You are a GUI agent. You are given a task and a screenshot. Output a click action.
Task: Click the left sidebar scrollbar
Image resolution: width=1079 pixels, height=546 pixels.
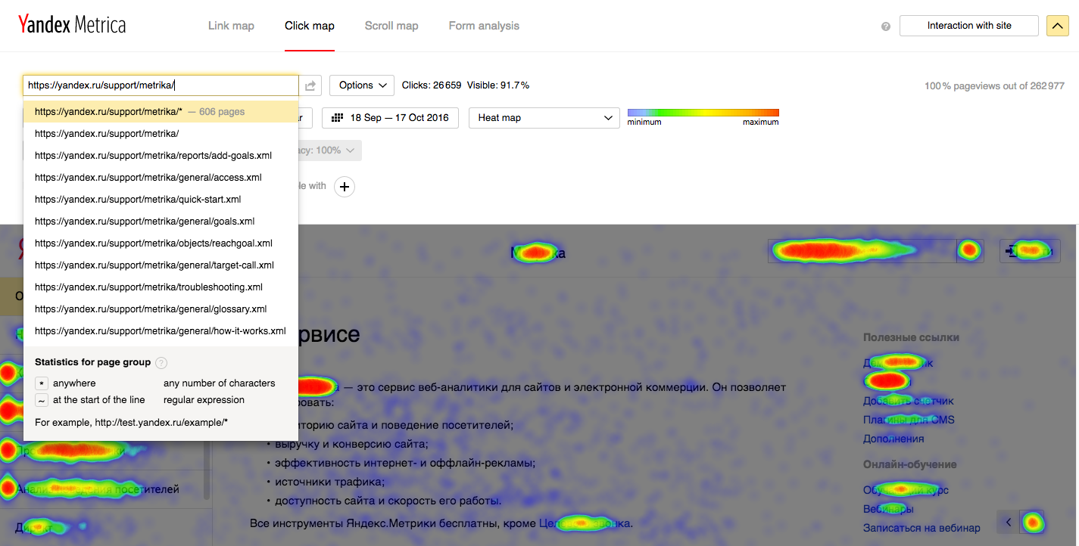[x=207, y=469]
